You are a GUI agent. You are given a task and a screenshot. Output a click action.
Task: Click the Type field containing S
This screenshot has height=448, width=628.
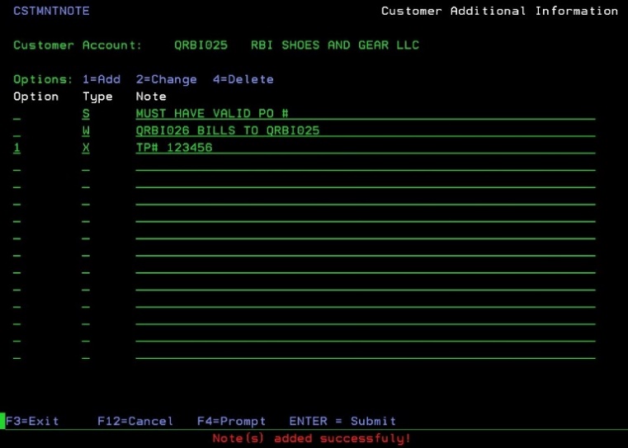tap(86, 114)
